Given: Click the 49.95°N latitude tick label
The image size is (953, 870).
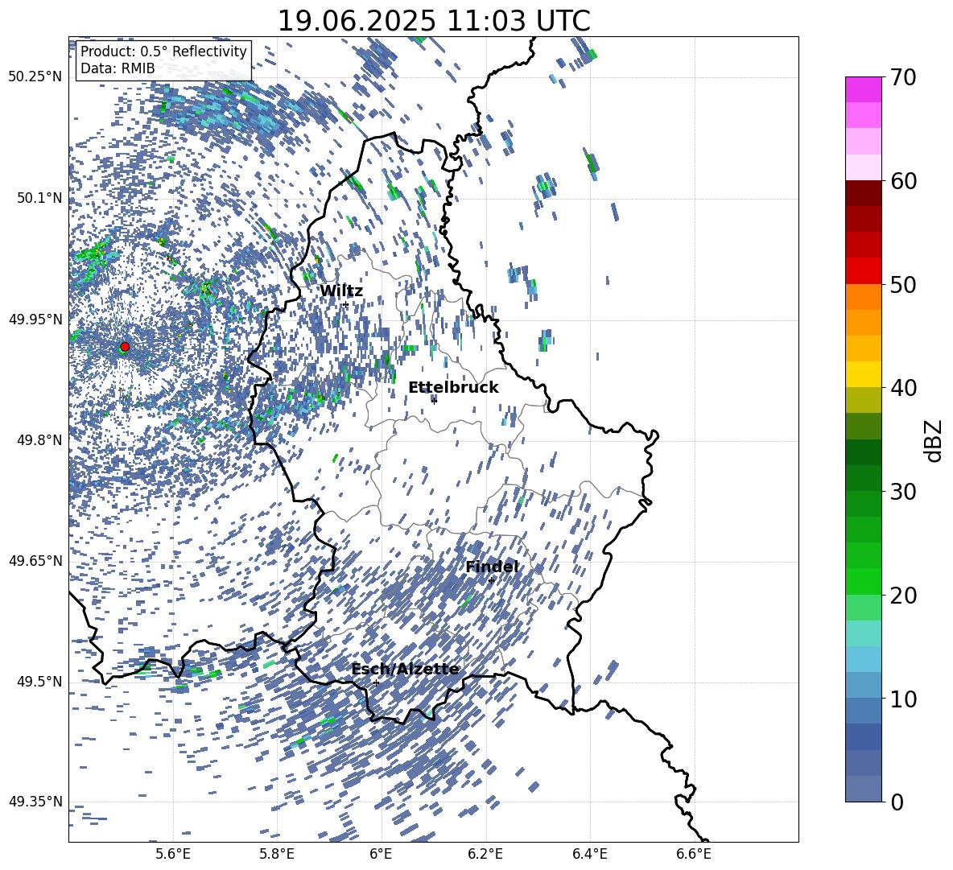Looking at the screenshot, I should point(35,319).
